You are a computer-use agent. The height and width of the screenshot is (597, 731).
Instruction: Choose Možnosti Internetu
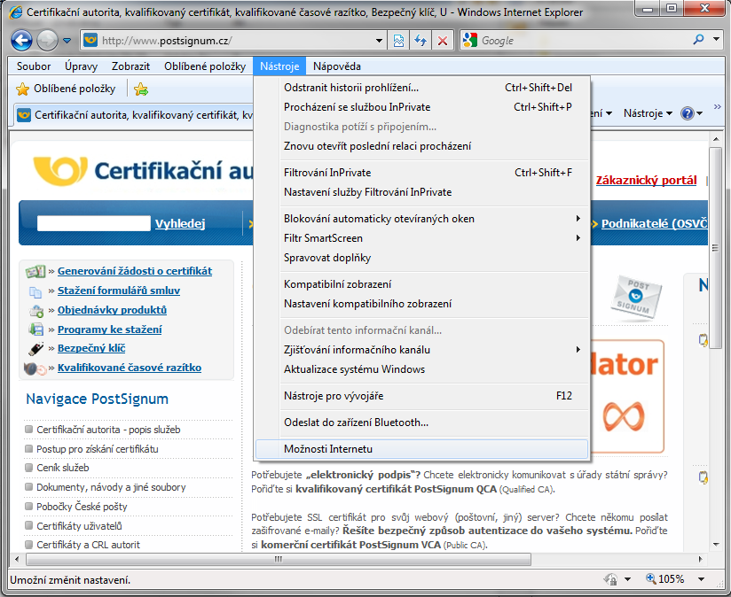[x=422, y=449]
